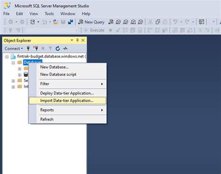Click the Cut scissors icon
This screenshot has width=221, height=174.
[x=150, y=22]
